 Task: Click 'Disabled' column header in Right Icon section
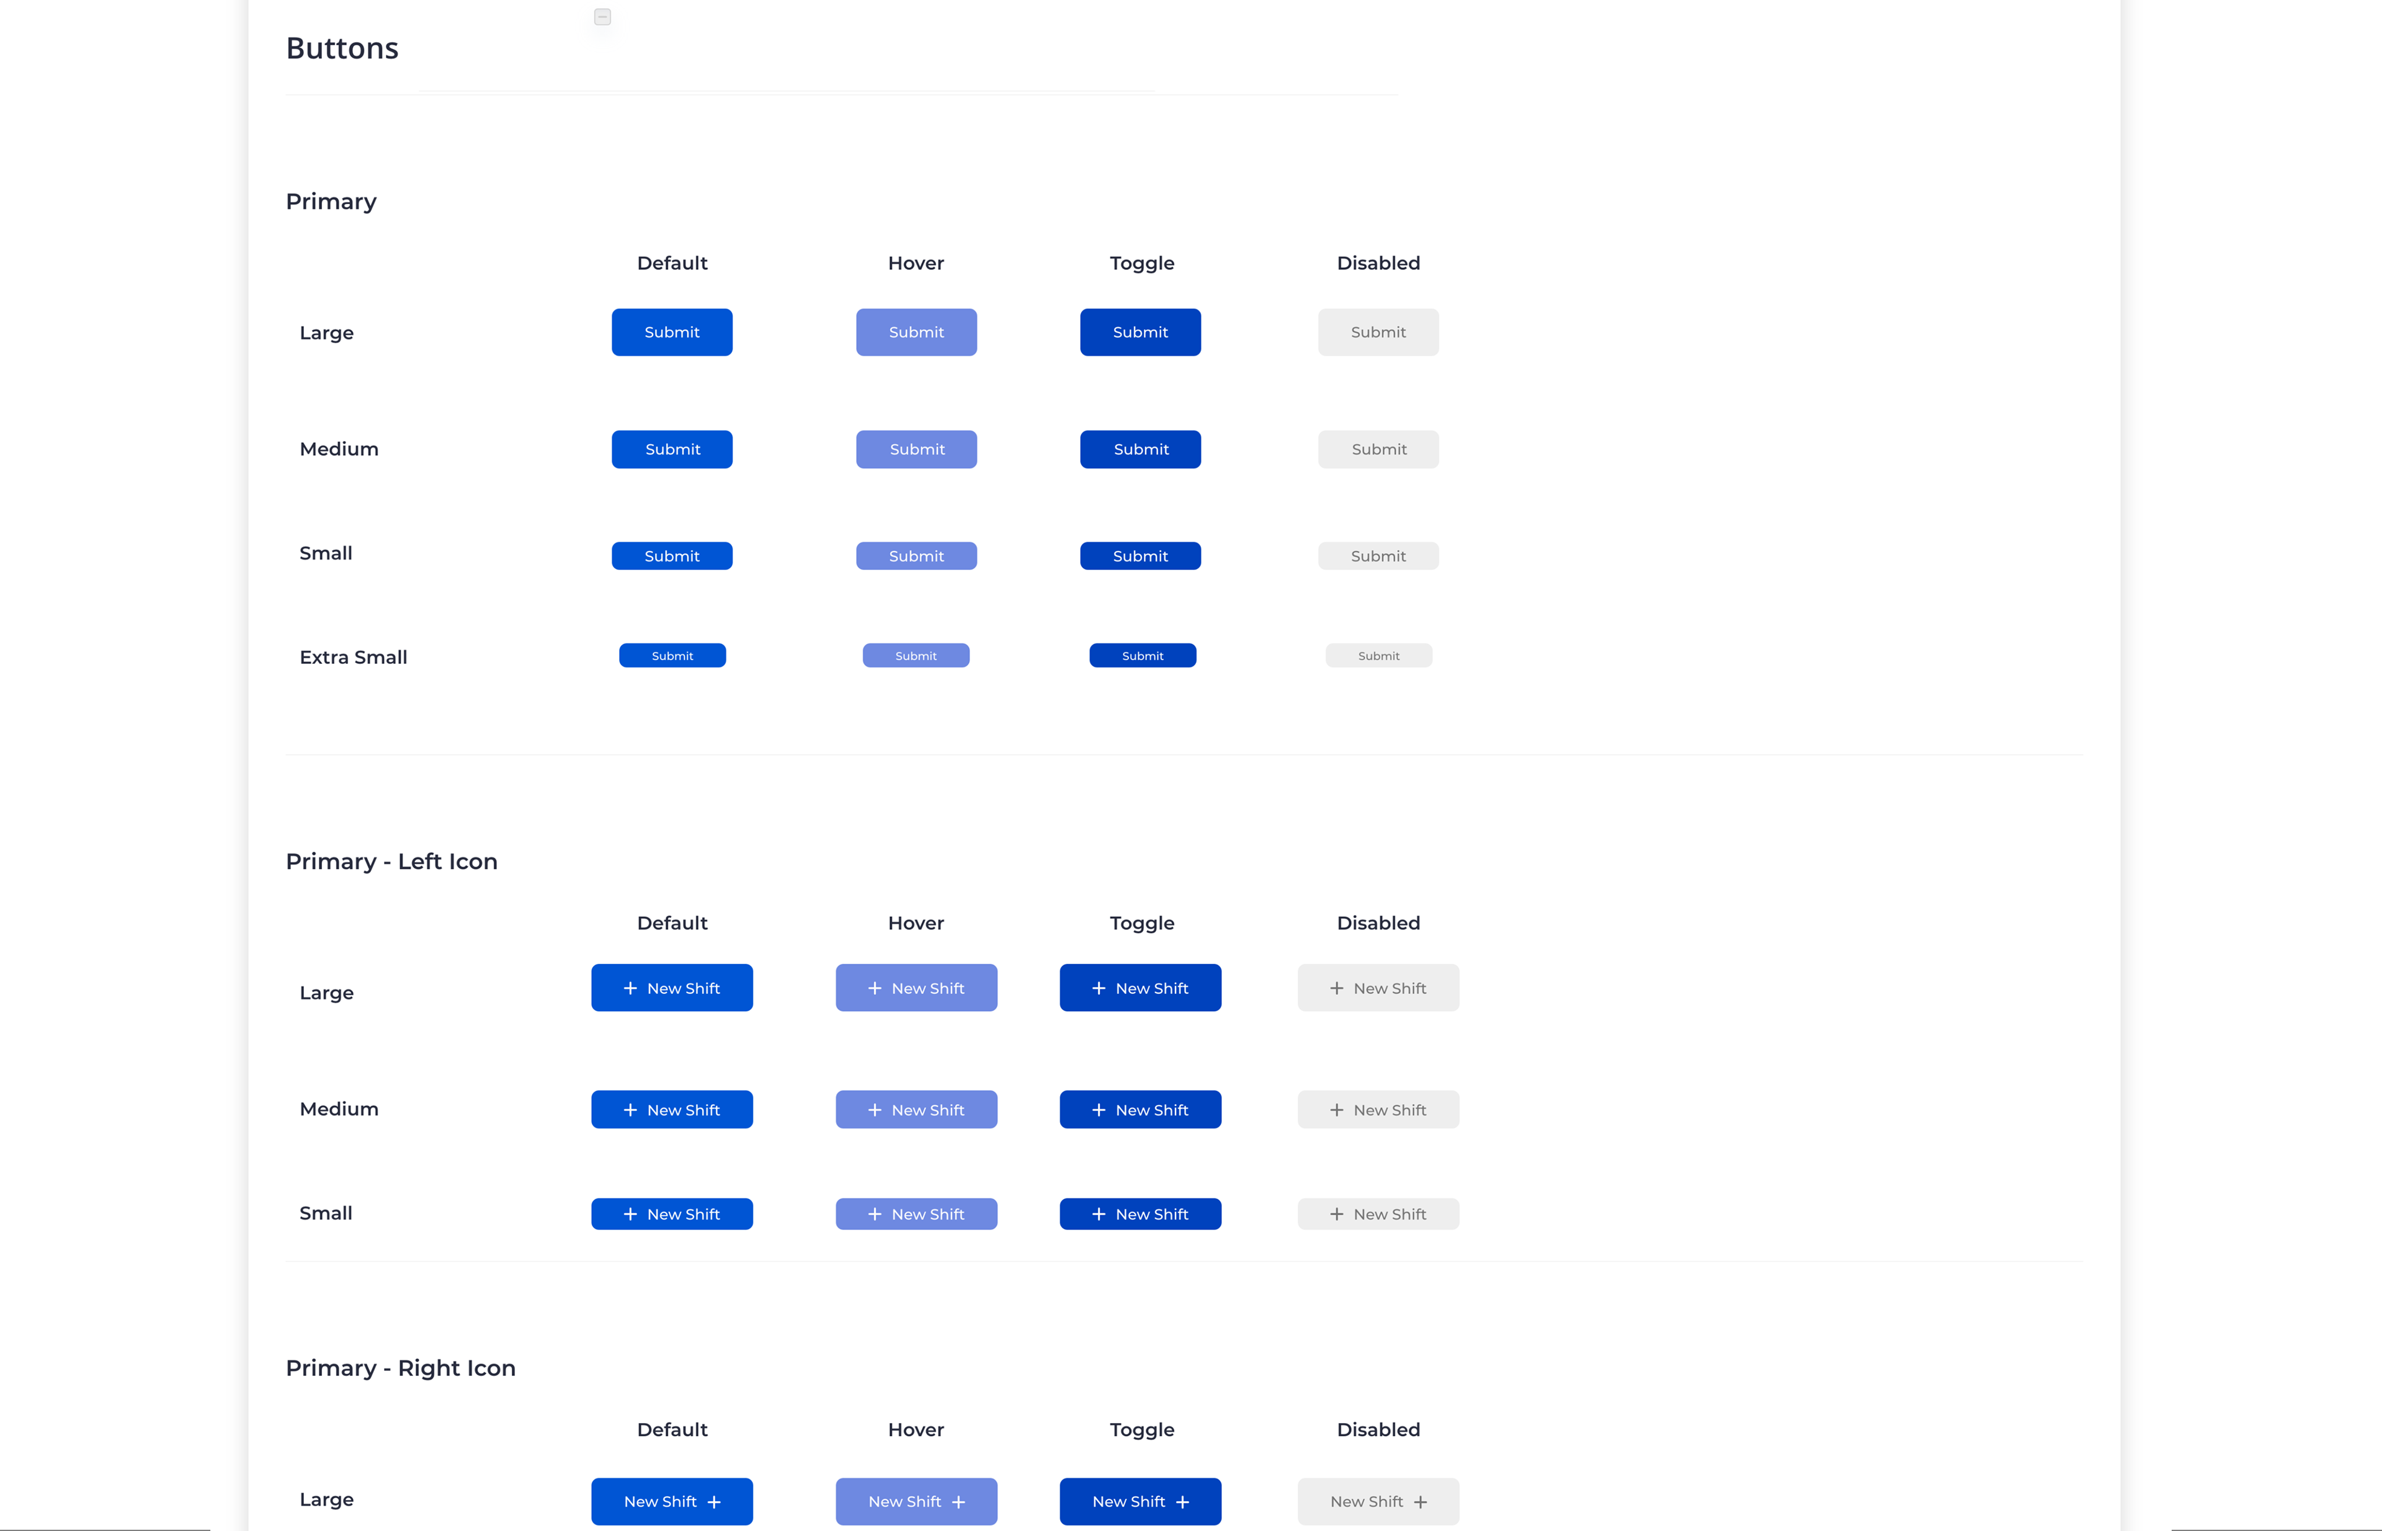(x=1378, y=1430)
